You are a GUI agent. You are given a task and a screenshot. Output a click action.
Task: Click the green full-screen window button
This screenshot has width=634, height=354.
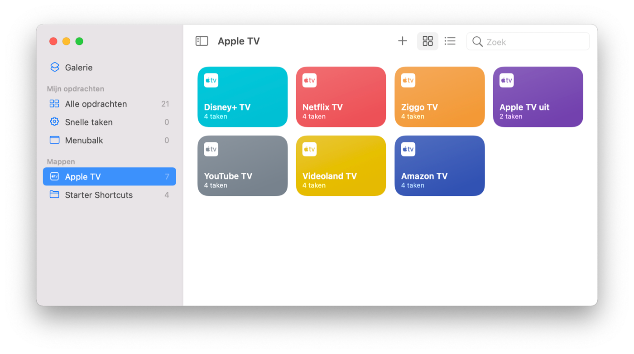(79, 41)
